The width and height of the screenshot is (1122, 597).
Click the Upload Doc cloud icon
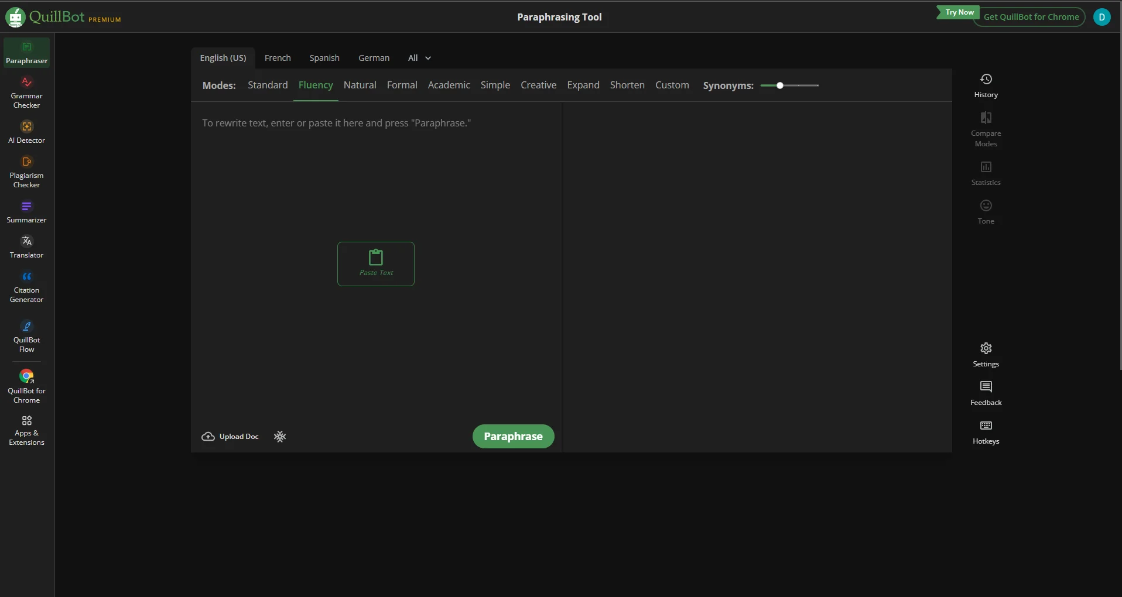208,437
